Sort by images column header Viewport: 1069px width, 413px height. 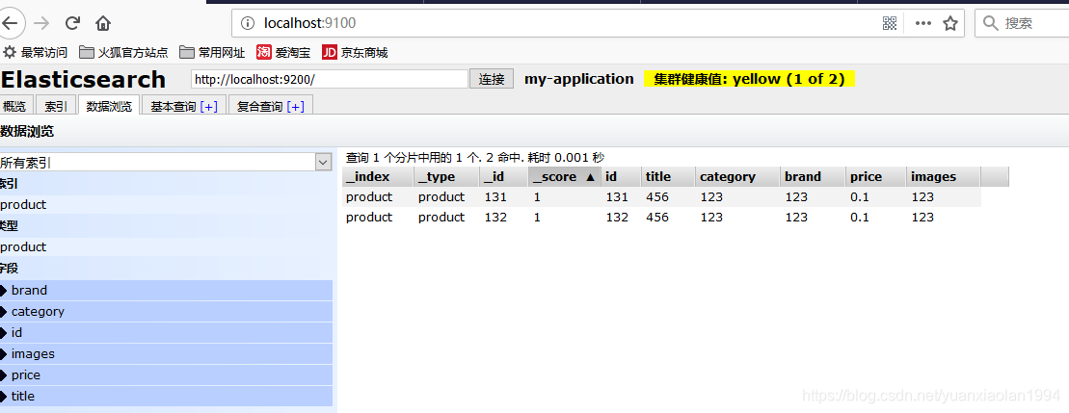click(944, 177)
